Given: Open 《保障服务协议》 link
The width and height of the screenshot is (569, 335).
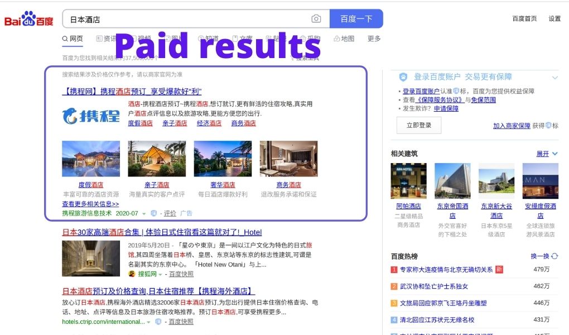Looking at the screenshot, I should tap(440, 100).
